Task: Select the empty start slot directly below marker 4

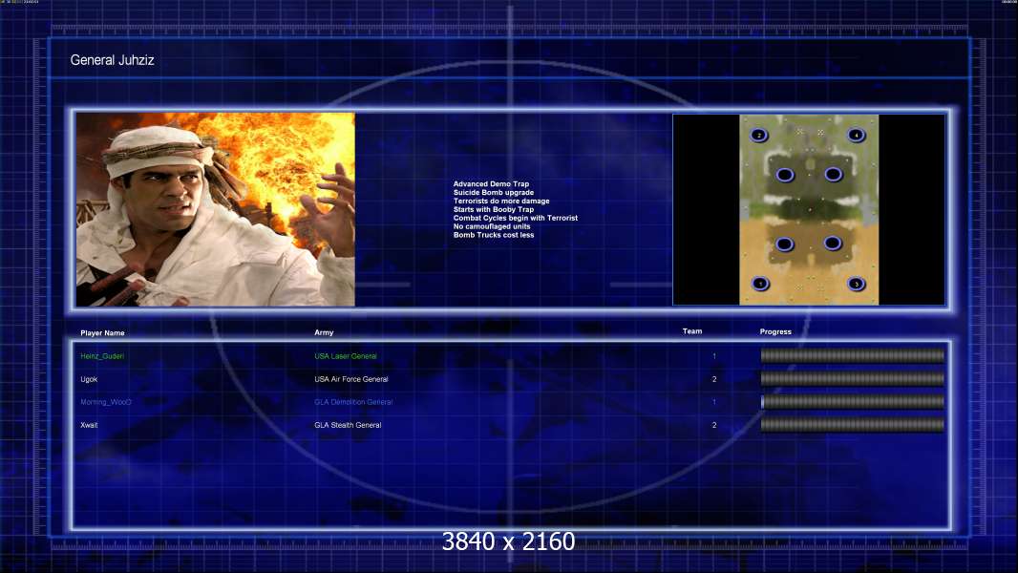Action: tap(833, 174)
